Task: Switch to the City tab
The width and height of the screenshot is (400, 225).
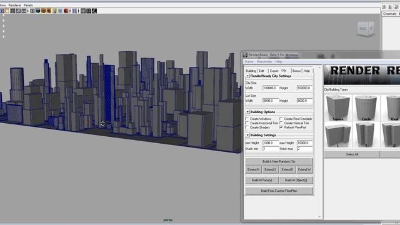Action: tap(284, 70)
